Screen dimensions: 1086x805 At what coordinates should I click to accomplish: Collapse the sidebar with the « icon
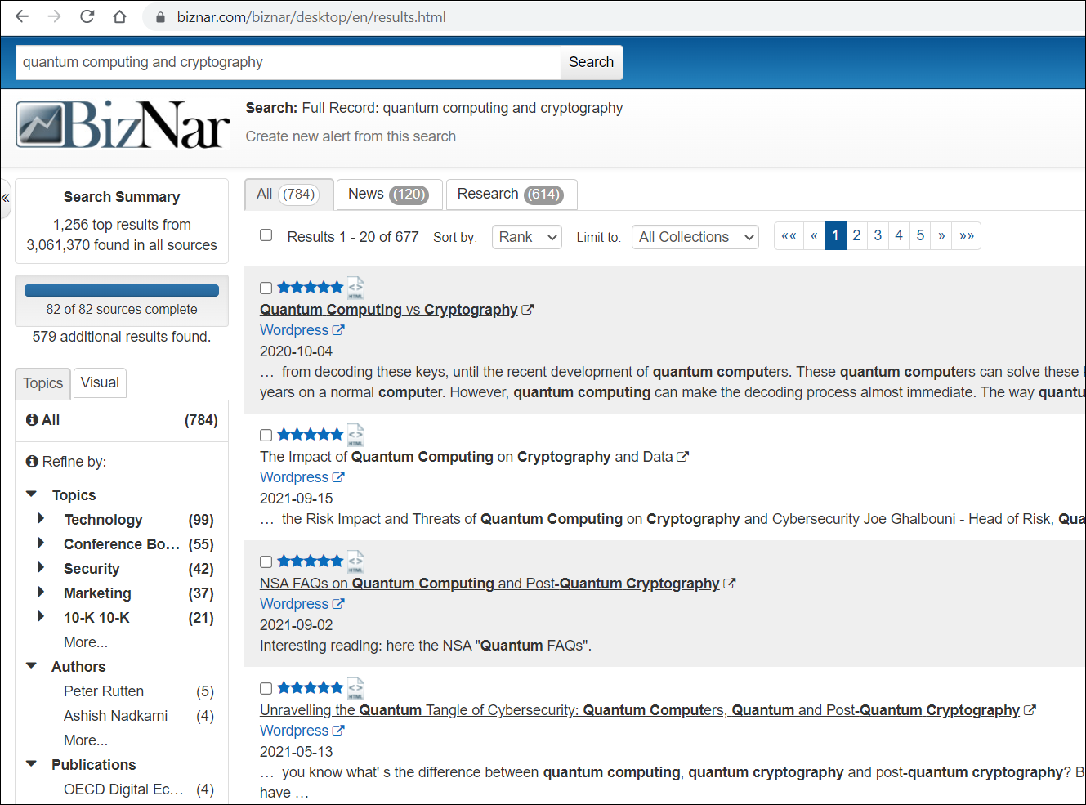[6, 198]
